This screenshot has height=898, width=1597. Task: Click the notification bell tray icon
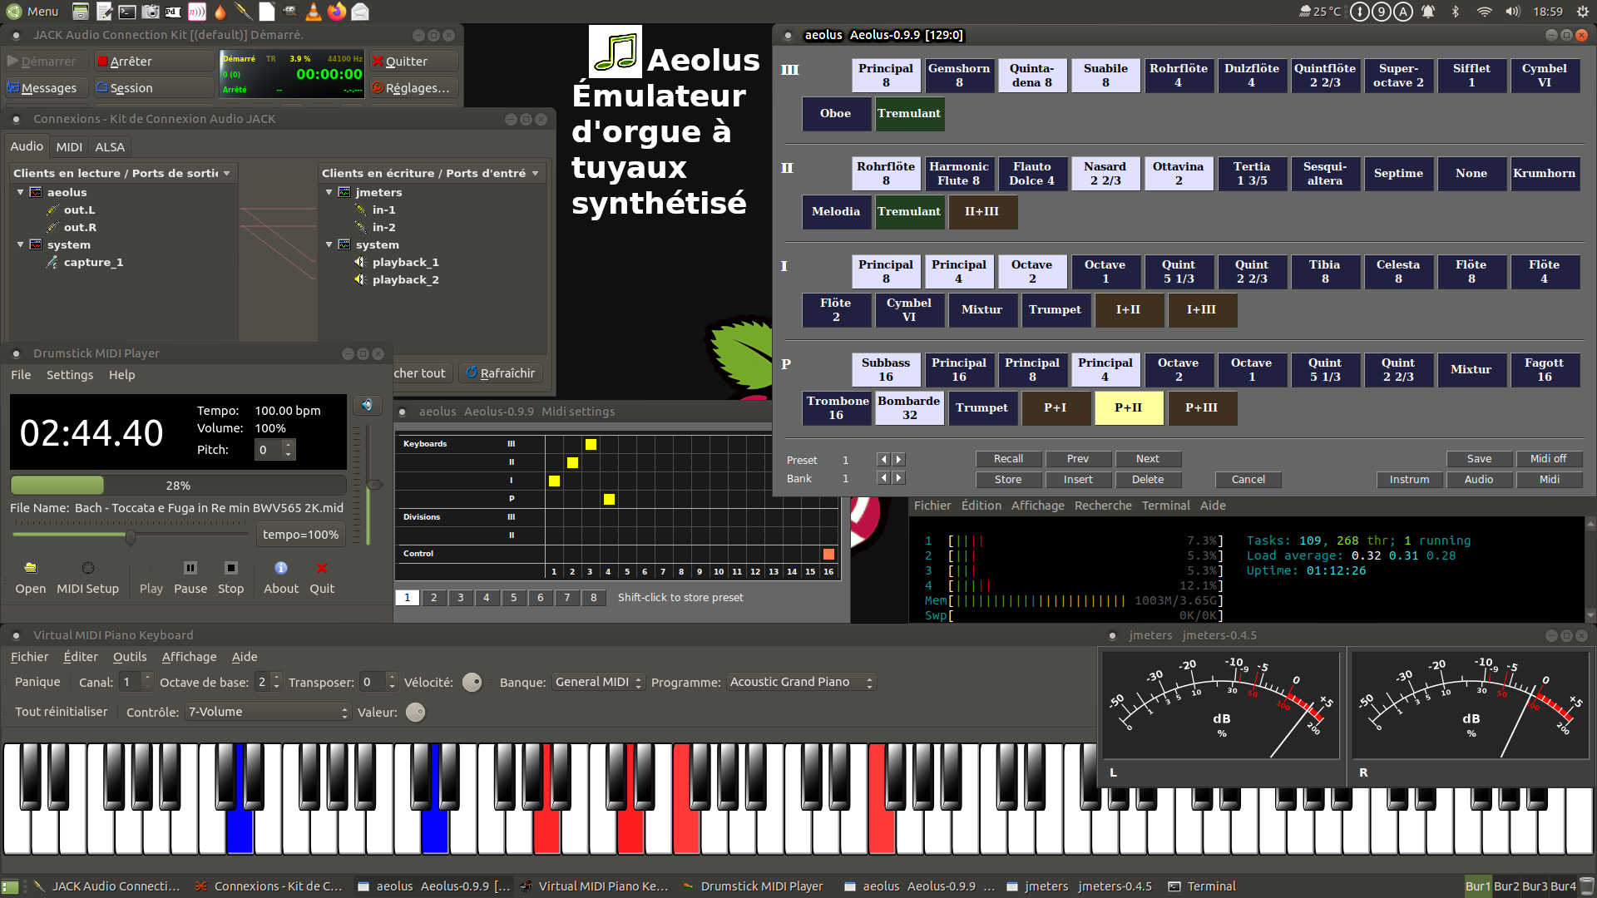coord(1428,12)
